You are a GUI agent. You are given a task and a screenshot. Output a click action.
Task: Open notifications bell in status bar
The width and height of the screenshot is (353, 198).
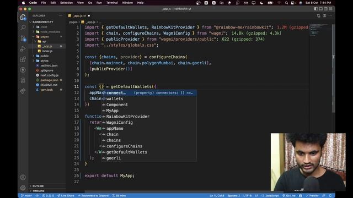[330, 196]
